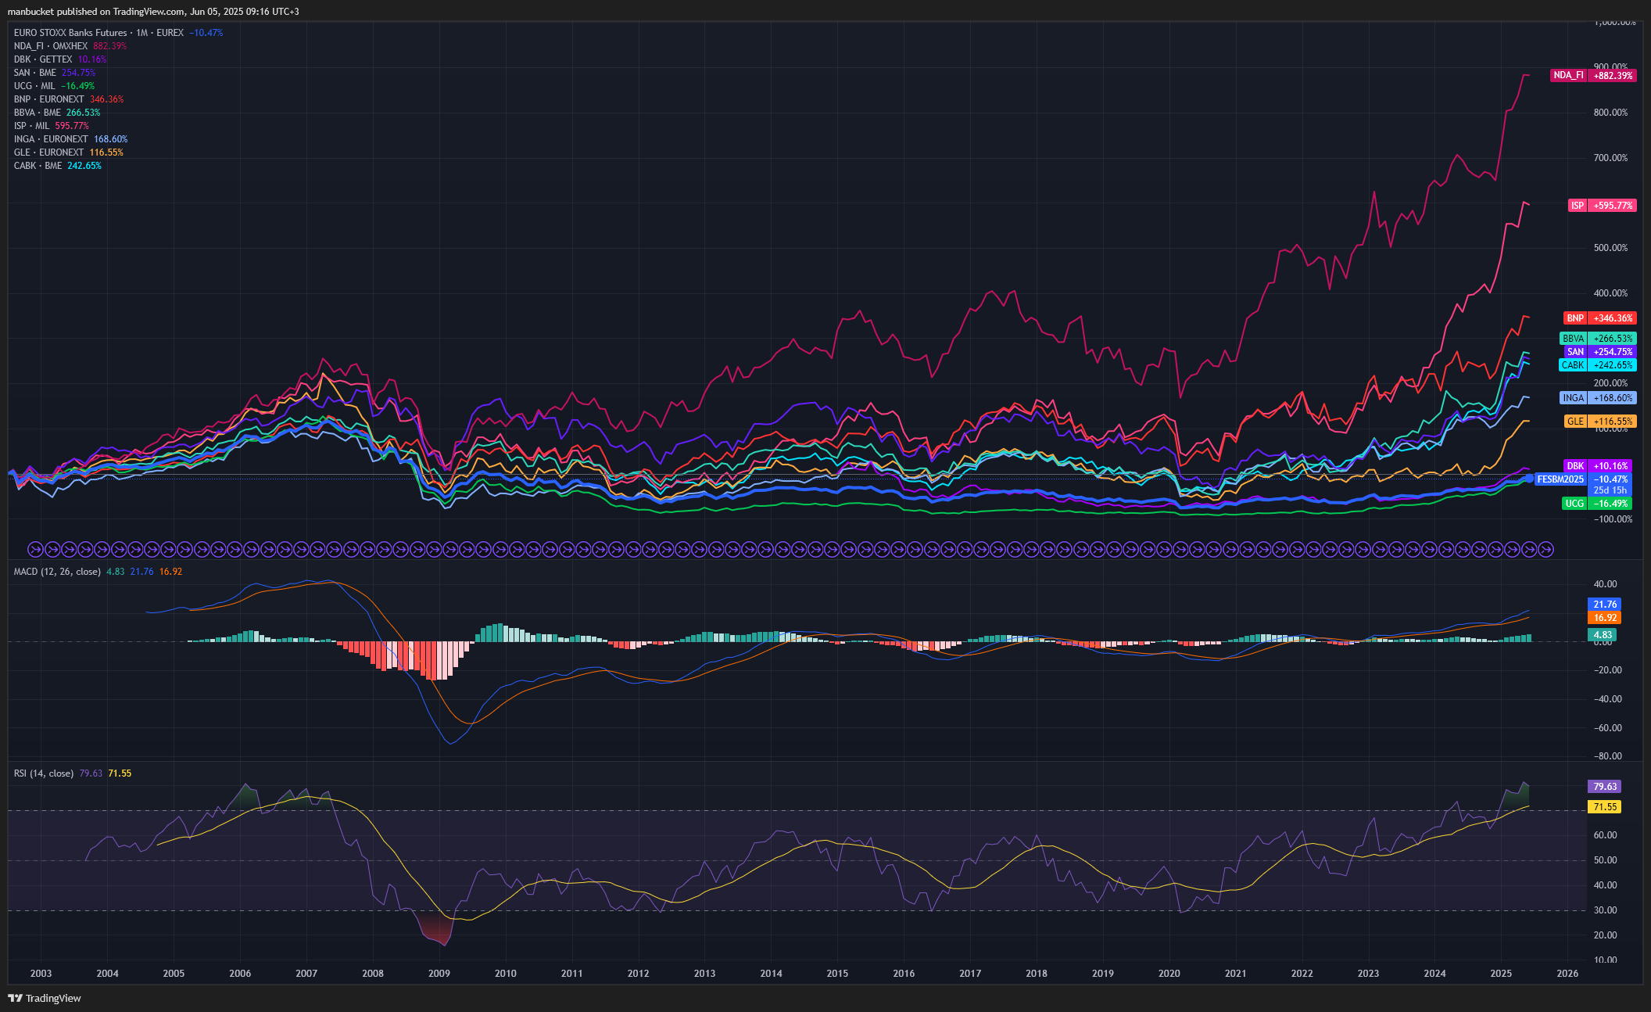Click the DBK +10.16% price tag
The image size is (1651, 1012).
1597,466
